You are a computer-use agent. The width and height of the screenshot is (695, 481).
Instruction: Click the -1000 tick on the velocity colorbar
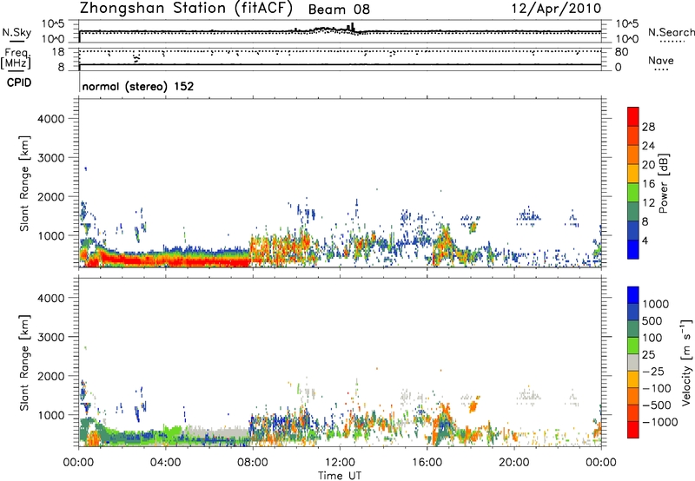tap(660, 422)
